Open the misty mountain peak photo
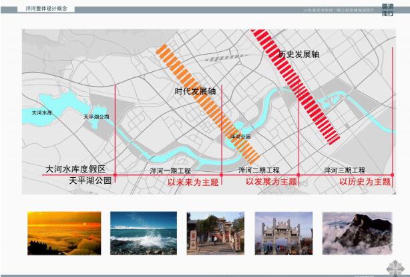 coord(357,233)
